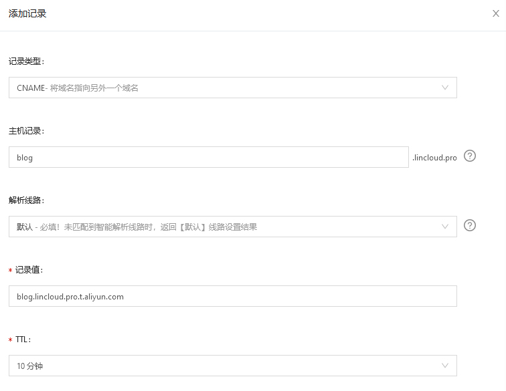
Task: Click into the 记录值 field with blog.lincloud.pro.t.aliyun.com
Action: (x=232, y=296)
